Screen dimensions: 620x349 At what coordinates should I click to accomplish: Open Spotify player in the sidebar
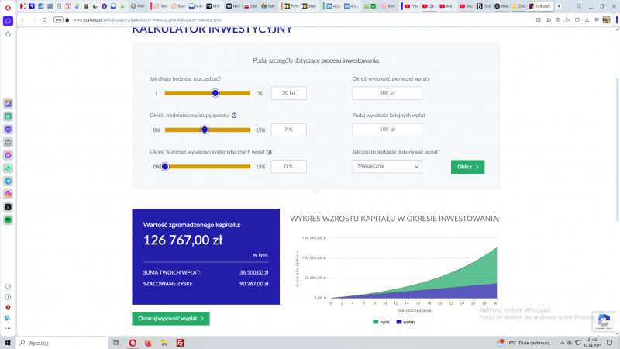(x=8, y=220)
